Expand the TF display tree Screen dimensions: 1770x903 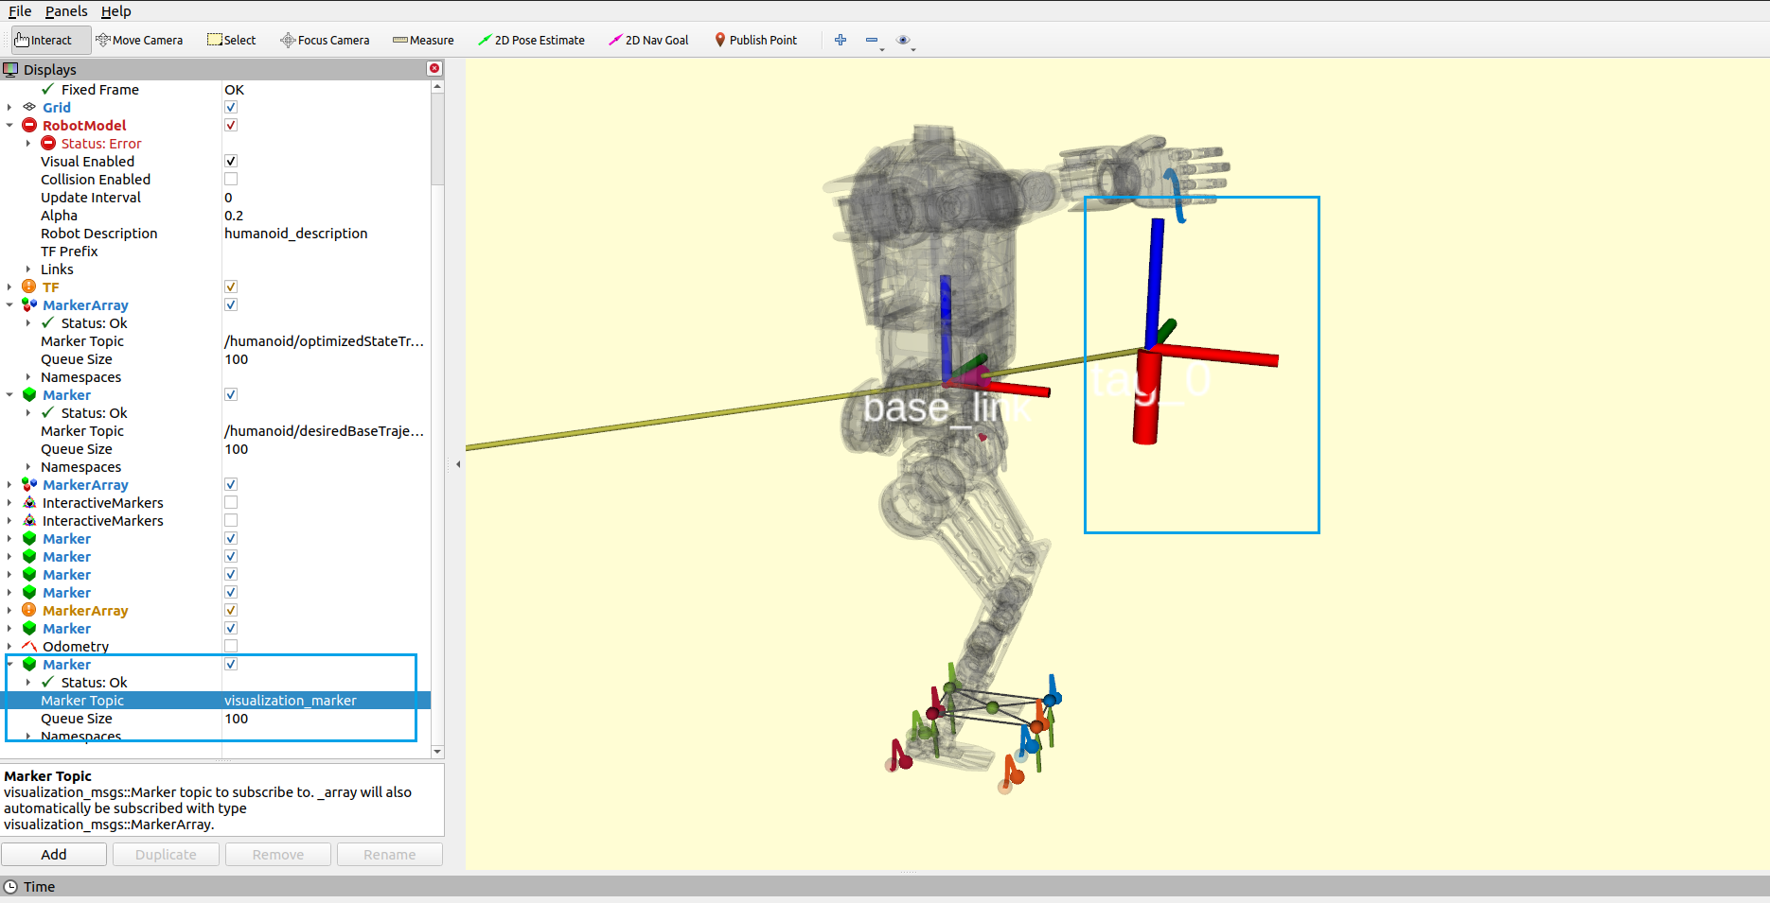click(x=9, y=287)
